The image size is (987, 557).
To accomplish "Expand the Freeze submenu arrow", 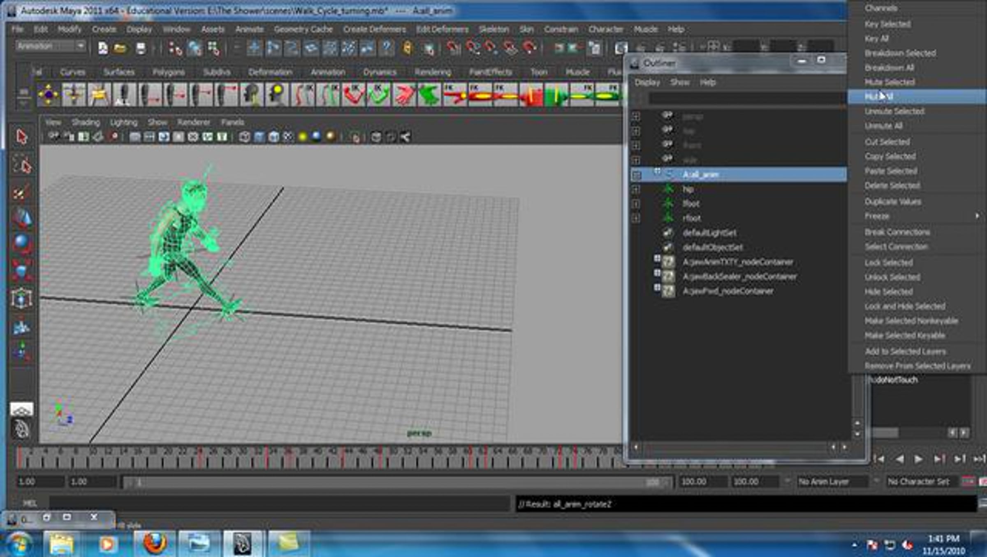I will click(x=977, y=216).
